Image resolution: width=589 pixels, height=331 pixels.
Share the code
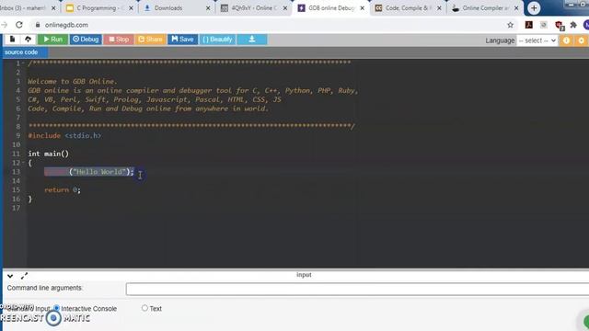click(x=150, y=40)
